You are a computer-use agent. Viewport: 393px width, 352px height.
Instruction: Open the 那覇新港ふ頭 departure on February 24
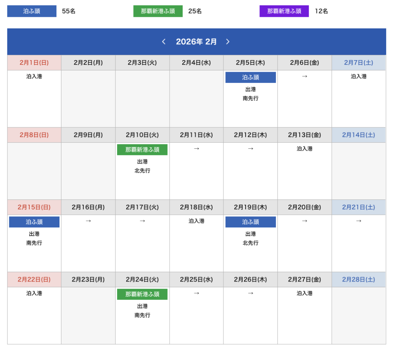coord(142,294)
